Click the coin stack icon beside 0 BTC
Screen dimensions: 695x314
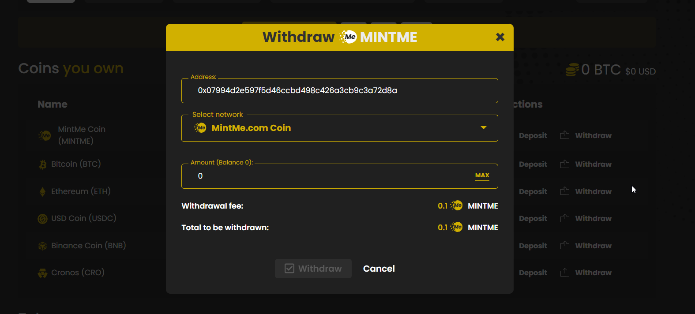[572, 70]
